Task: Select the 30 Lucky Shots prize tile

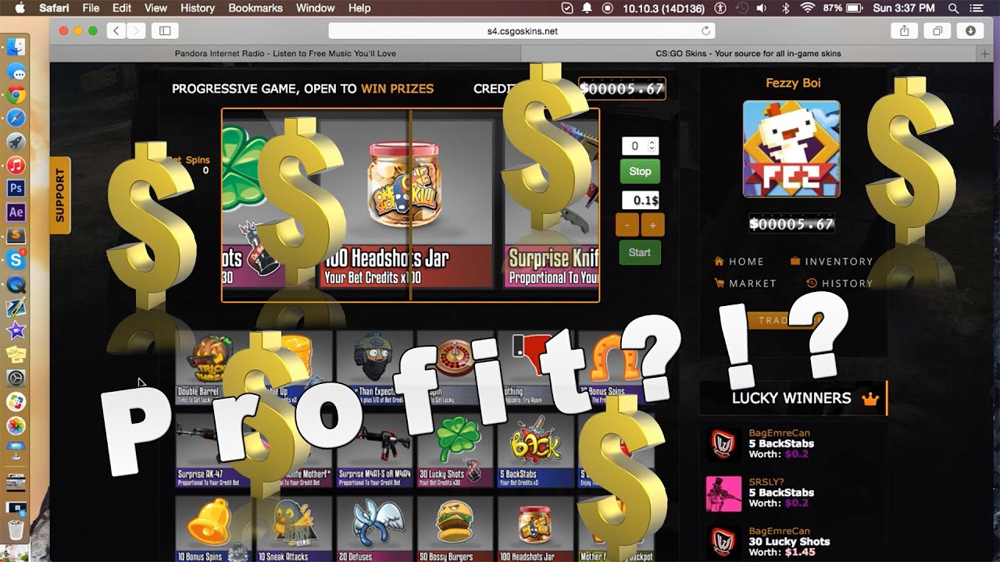Action: click(455, 450)
